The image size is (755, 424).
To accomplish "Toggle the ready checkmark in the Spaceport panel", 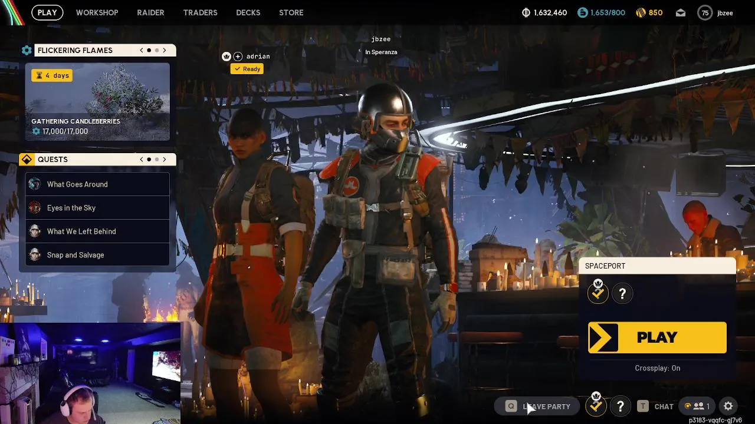I will 598,293.
